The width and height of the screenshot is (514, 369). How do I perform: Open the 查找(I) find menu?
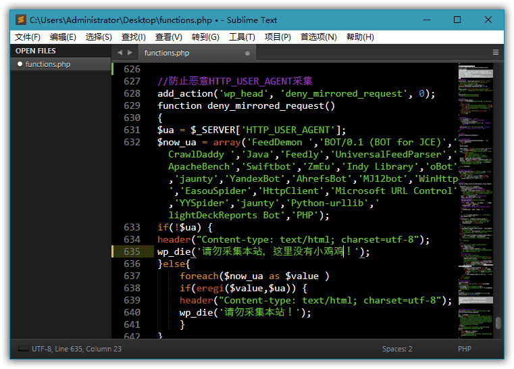(133, 37)
